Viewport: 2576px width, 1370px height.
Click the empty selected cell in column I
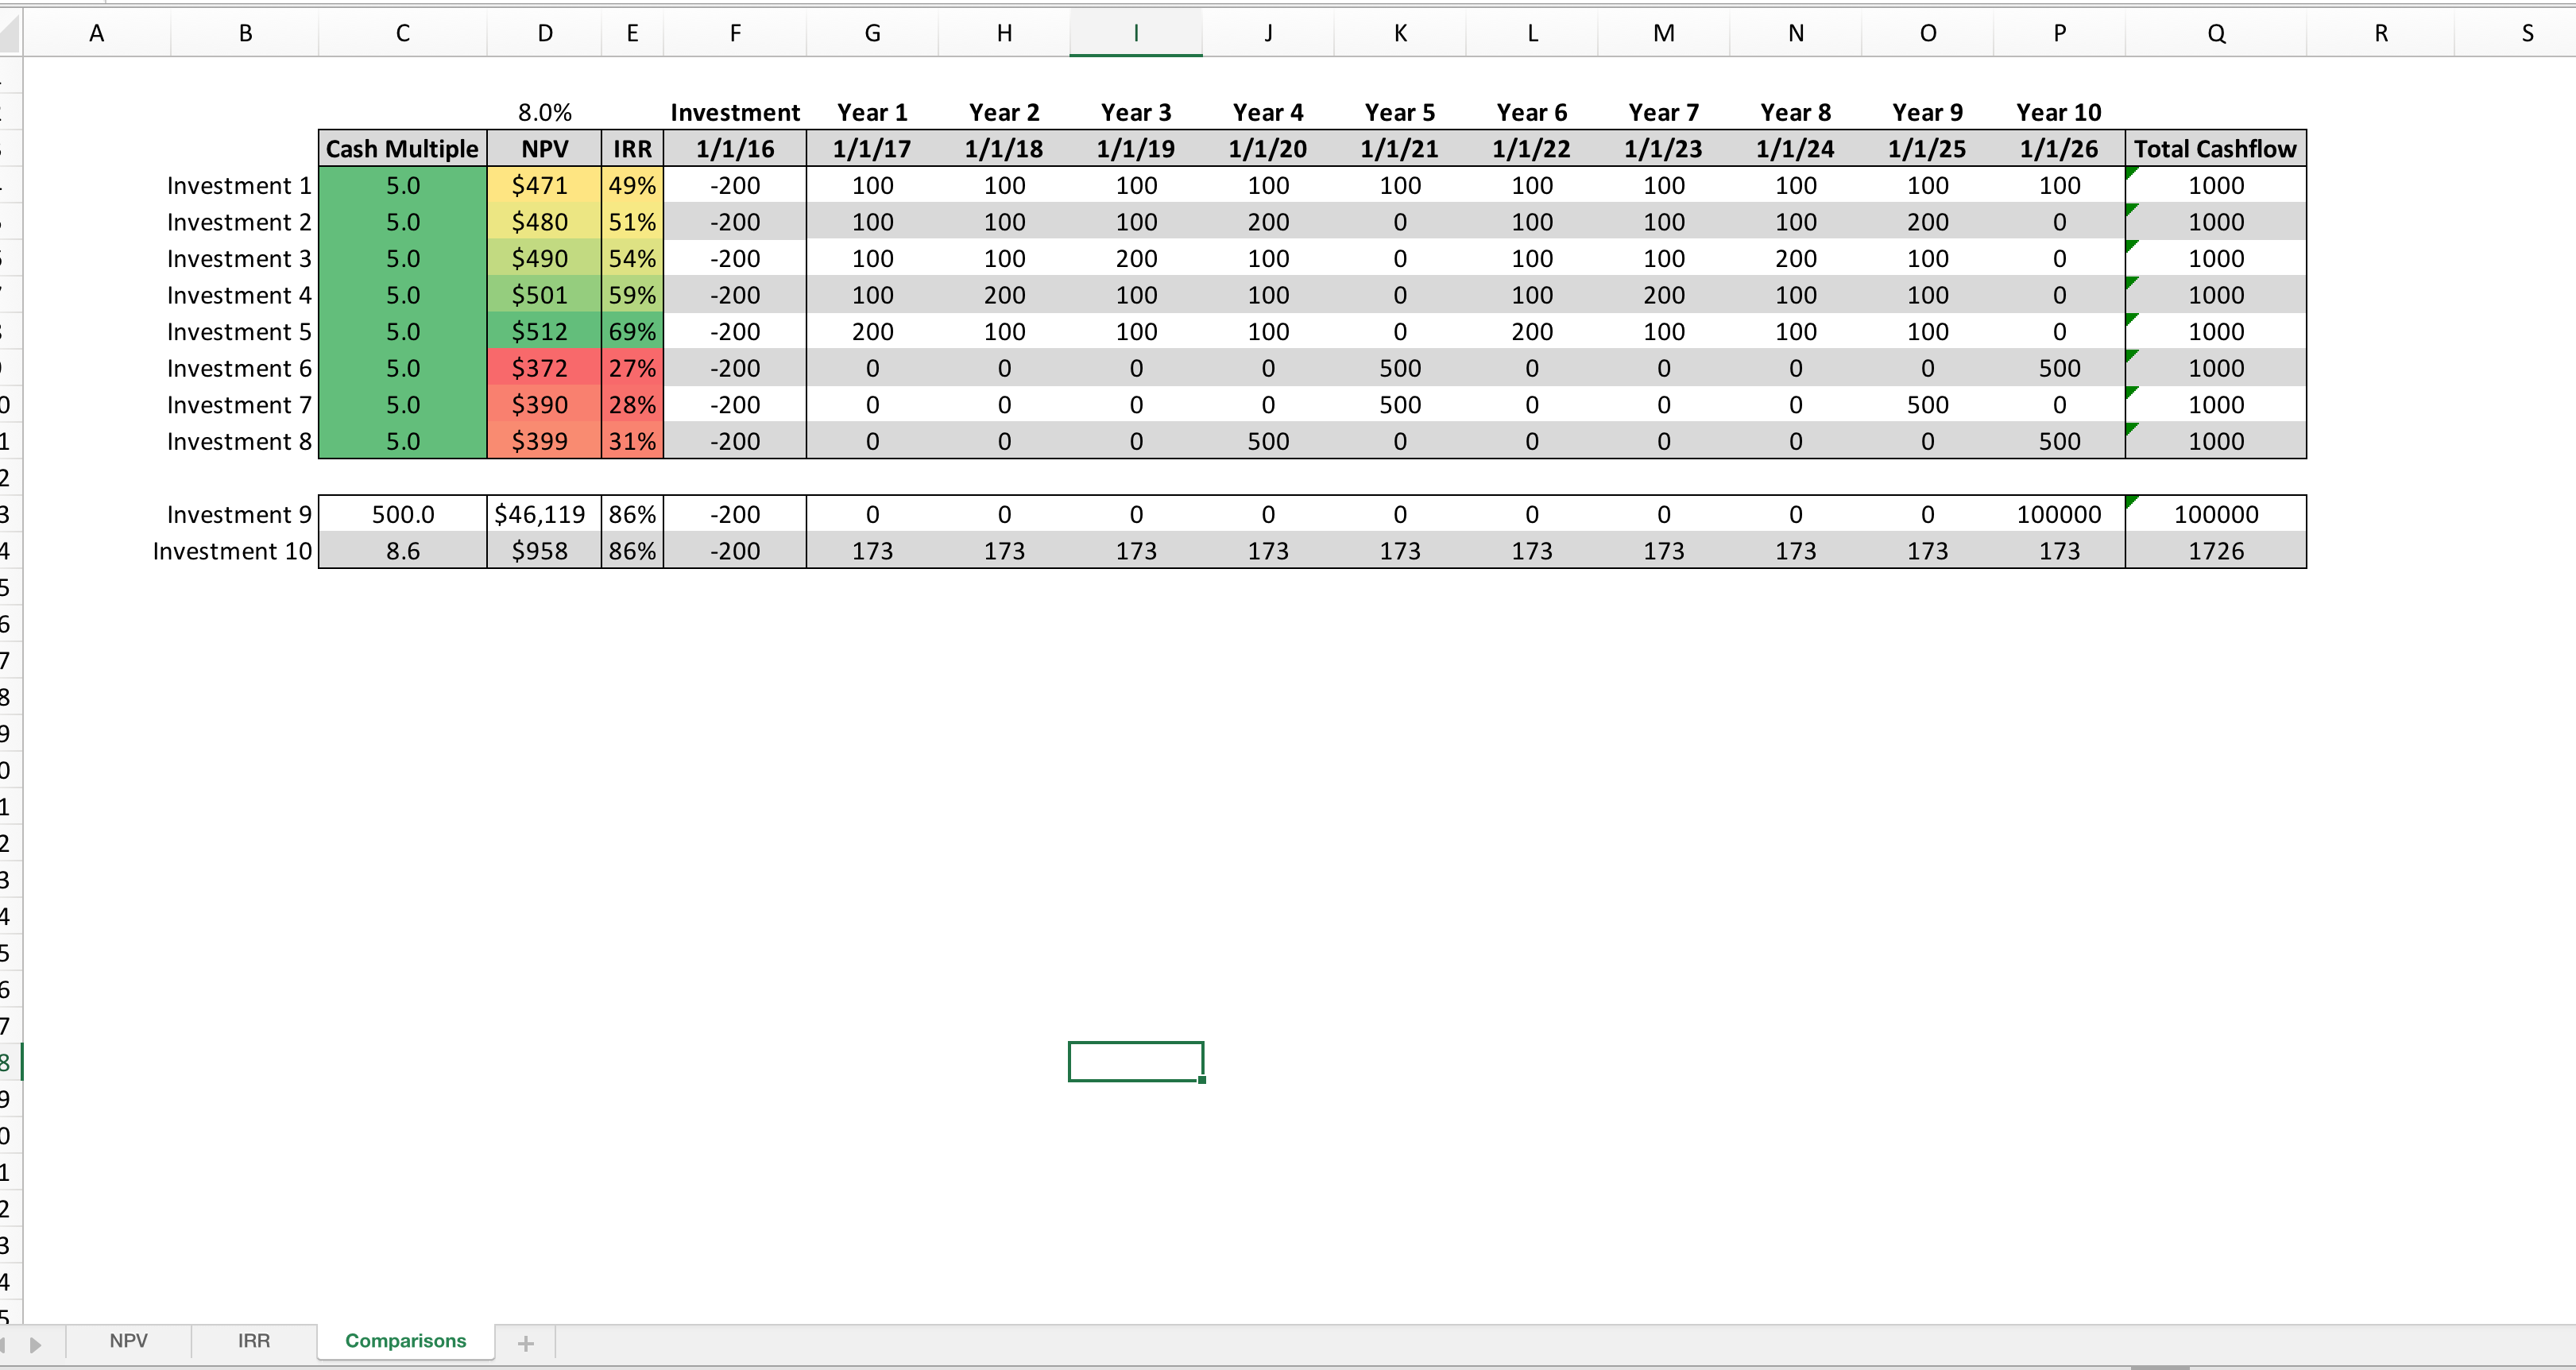tap(1136, 1061)
